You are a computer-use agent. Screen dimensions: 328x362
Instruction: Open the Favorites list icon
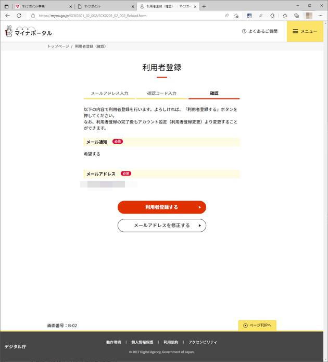(x=285, y=16)
